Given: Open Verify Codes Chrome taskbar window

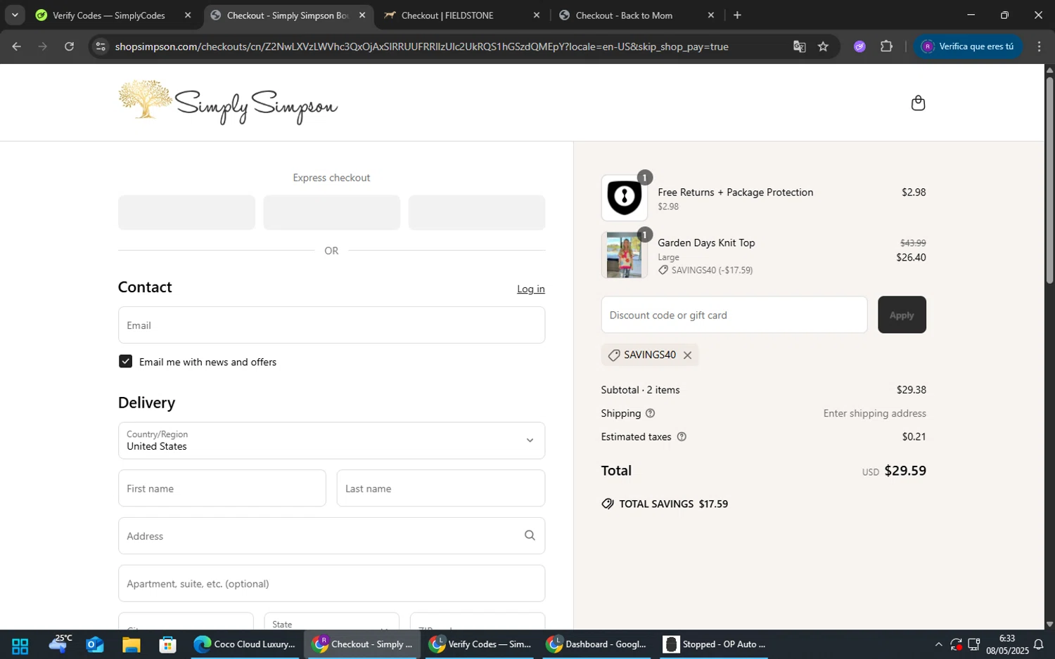Looking at the screenshot, I should click(480, 644).
